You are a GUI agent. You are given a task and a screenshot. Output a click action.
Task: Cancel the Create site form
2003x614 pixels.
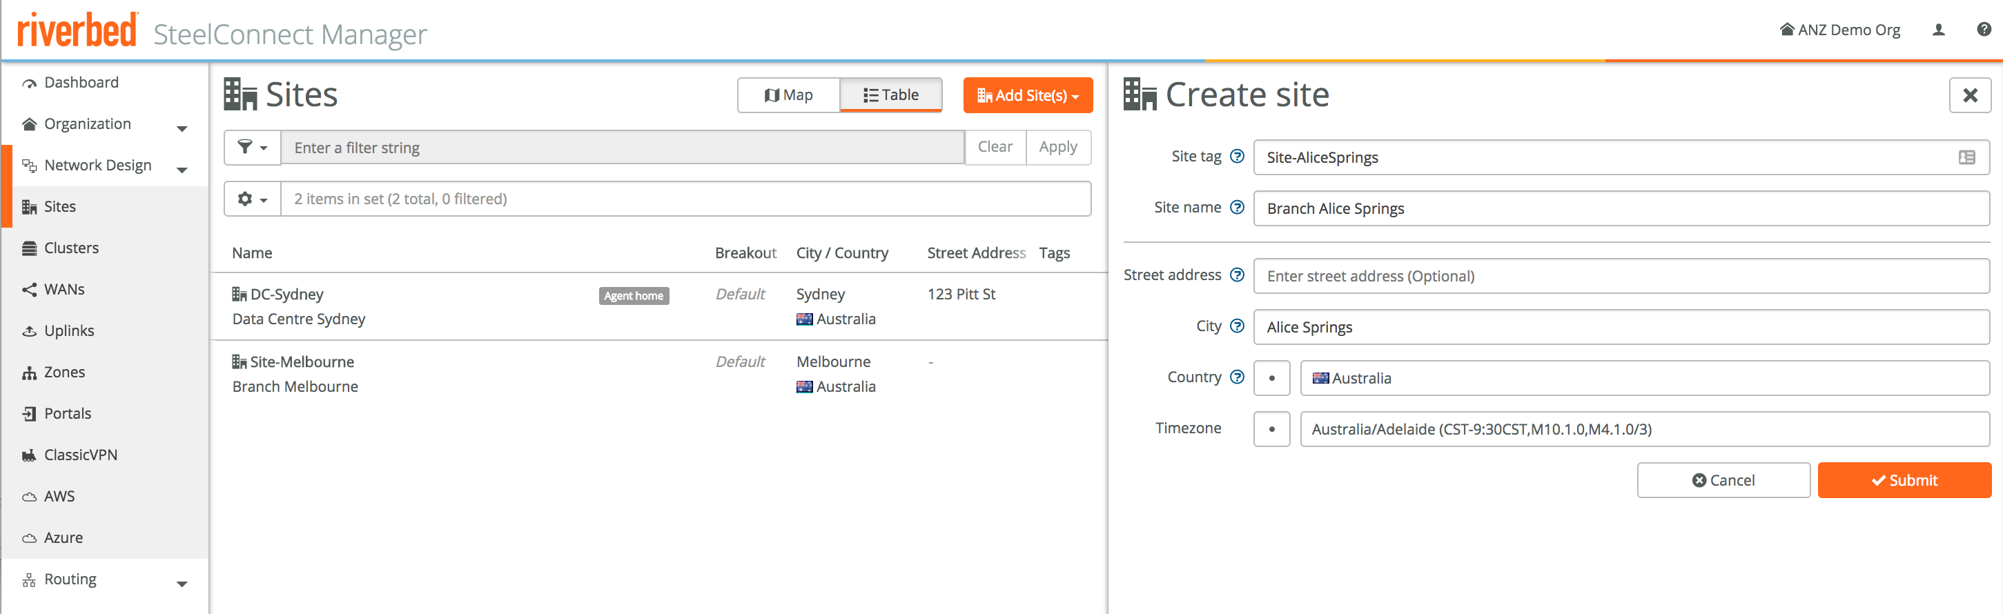point(1723,480)
